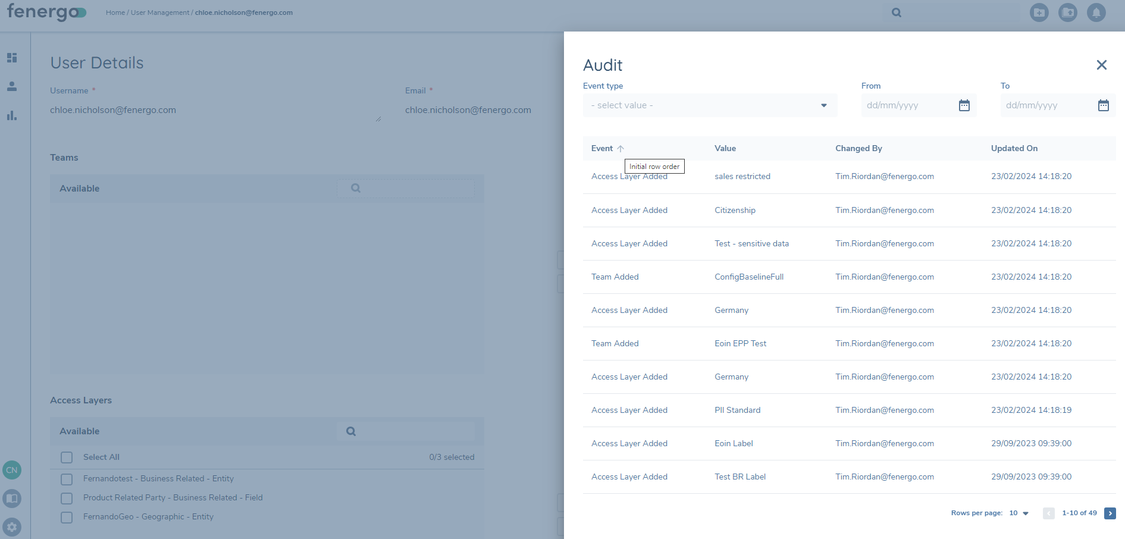Tick the Select All checkbox under Access Layers
Viewport: 1125px width, 539px height.
tap(66, 457)
